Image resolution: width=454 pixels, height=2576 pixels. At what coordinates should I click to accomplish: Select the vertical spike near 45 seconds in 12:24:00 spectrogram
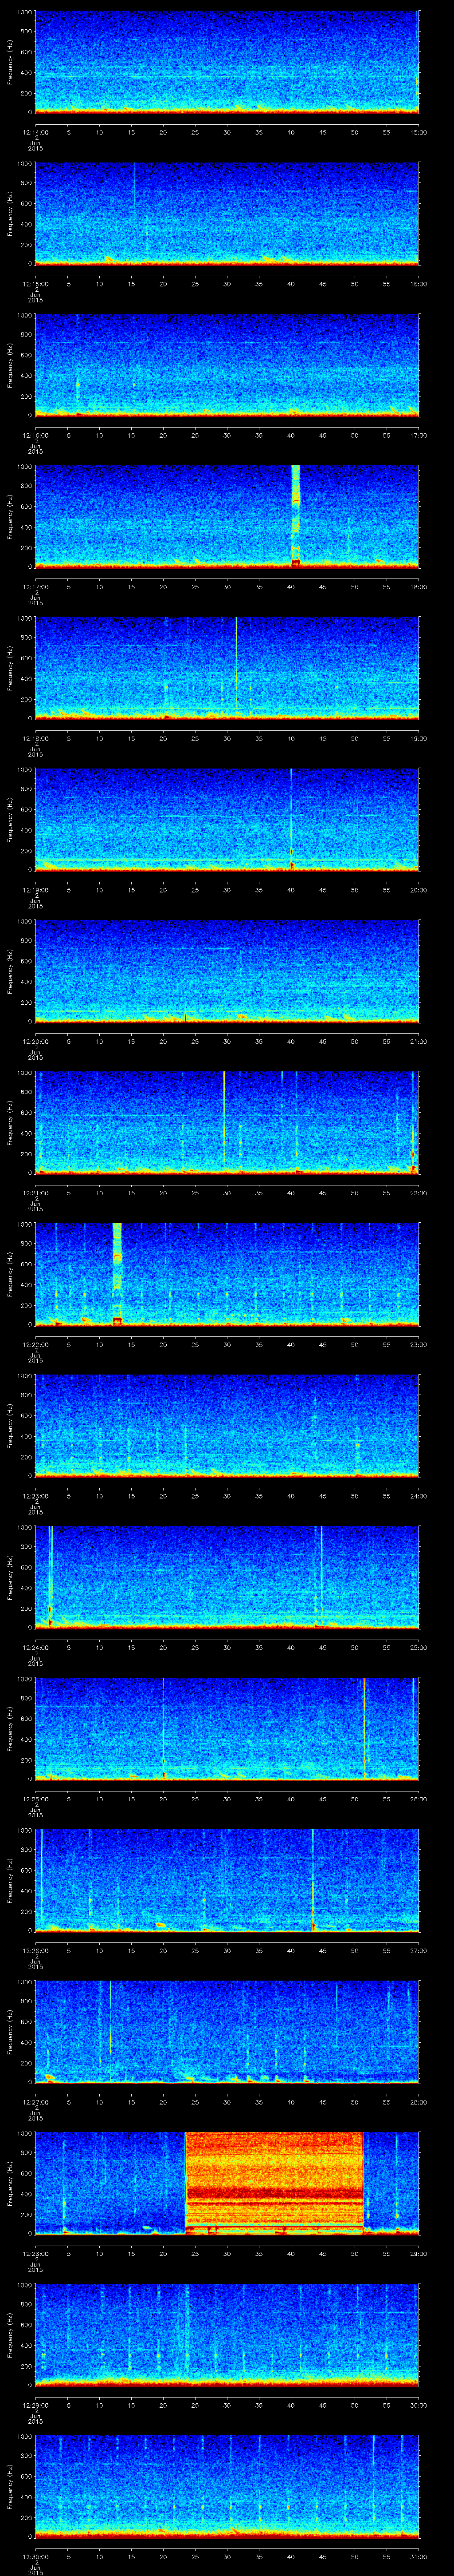click(x=321, y=1576)
